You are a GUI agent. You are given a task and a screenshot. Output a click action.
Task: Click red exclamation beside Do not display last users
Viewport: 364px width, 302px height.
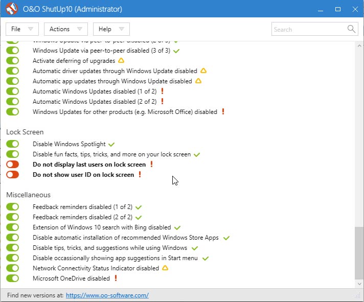pyautogui.click(x=152, y=164)
